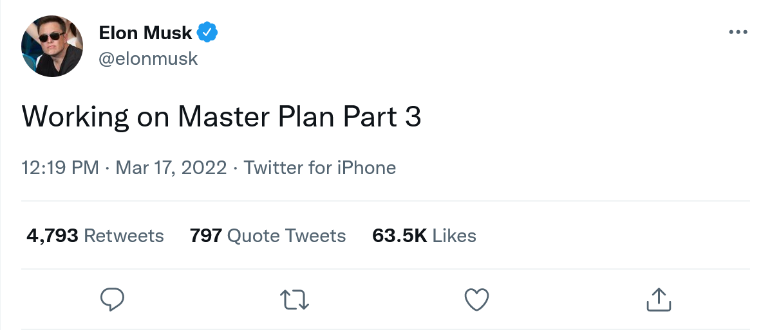Image resolution: width=770 pixels, height=330 pixels.
Task: Click the word iPhone in tweet source
Action: [366, 168]
